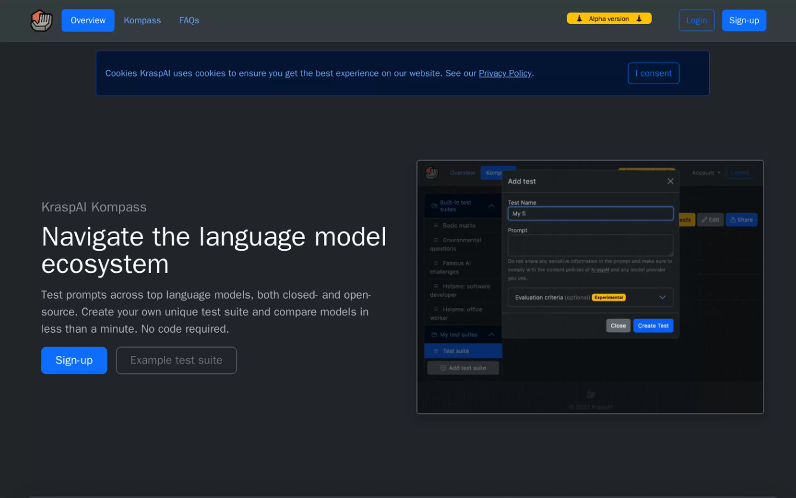Screen dimensions: 796x498
Task: Expand the Evaluation criteria dropdown
Action: [662, 297]
